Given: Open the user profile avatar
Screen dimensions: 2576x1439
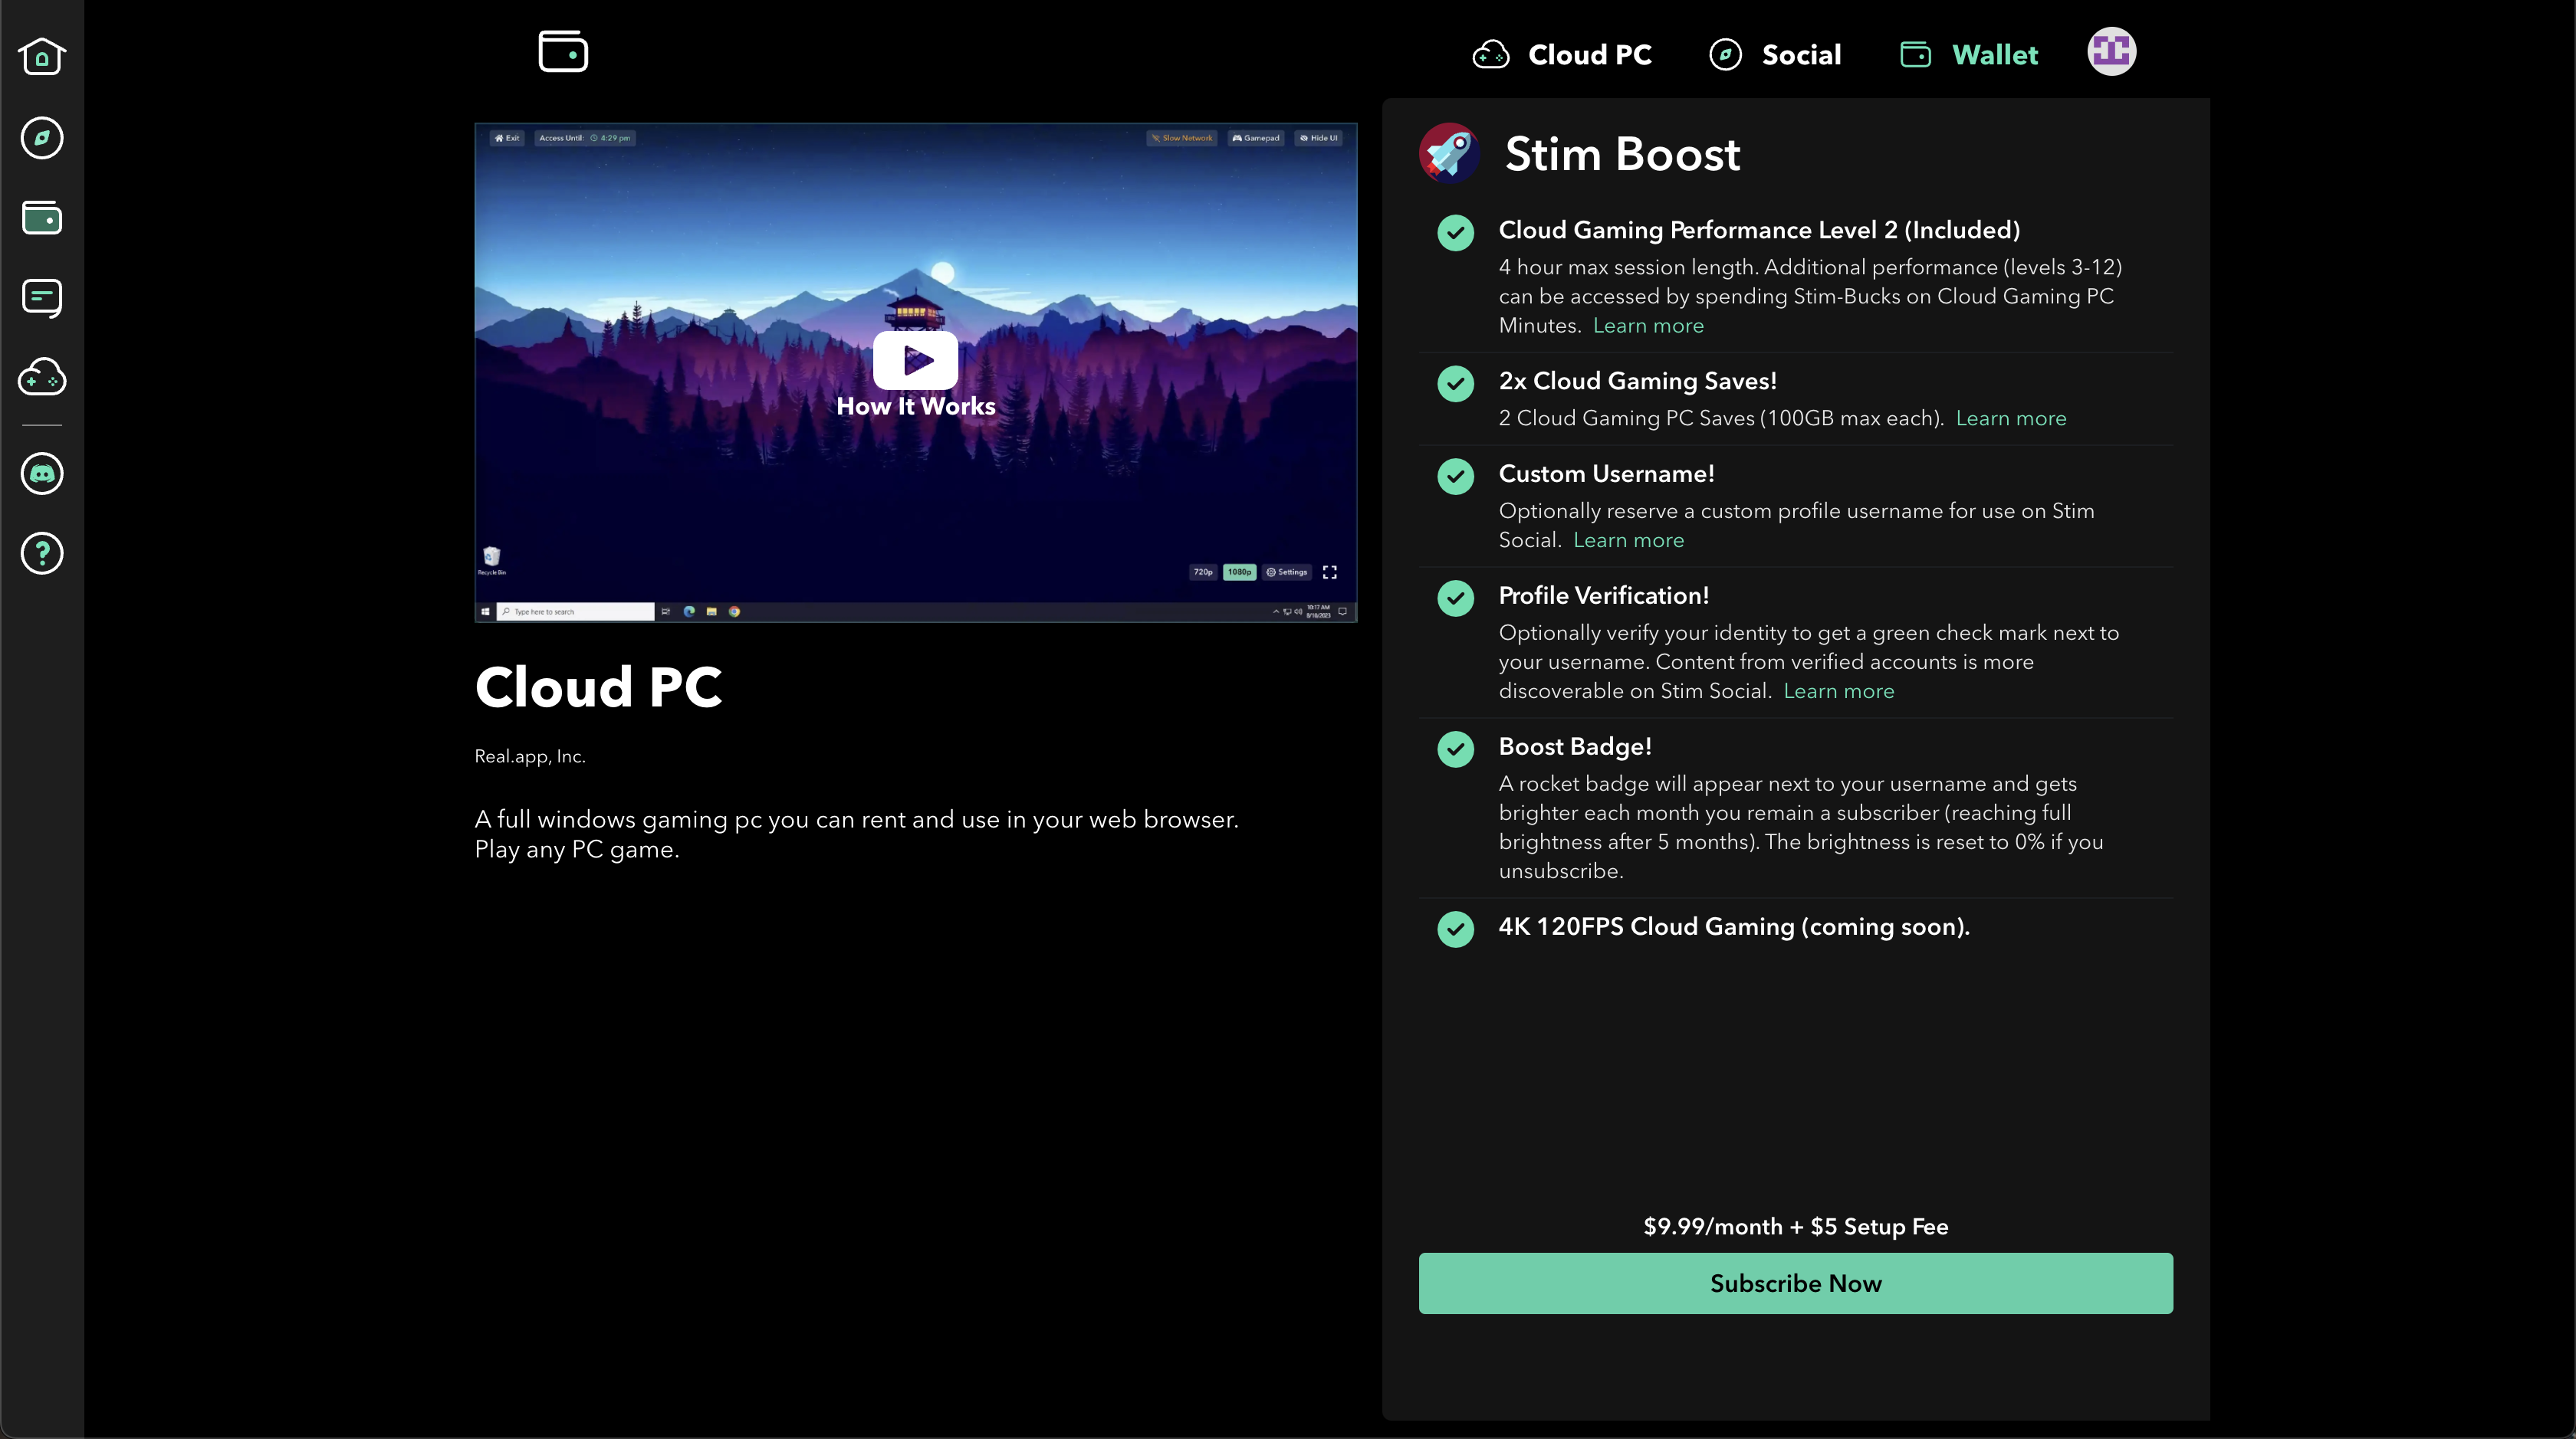Looking at the screenshot, I should 2111,52.
